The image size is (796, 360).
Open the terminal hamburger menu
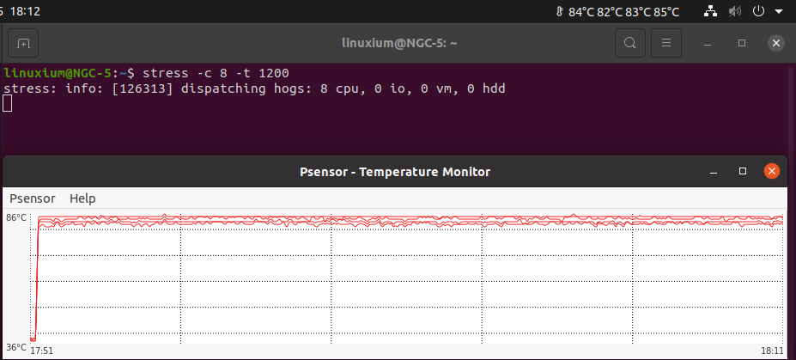pos(666,43)
